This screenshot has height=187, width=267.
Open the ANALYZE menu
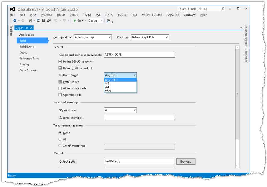tap(173, 15)
